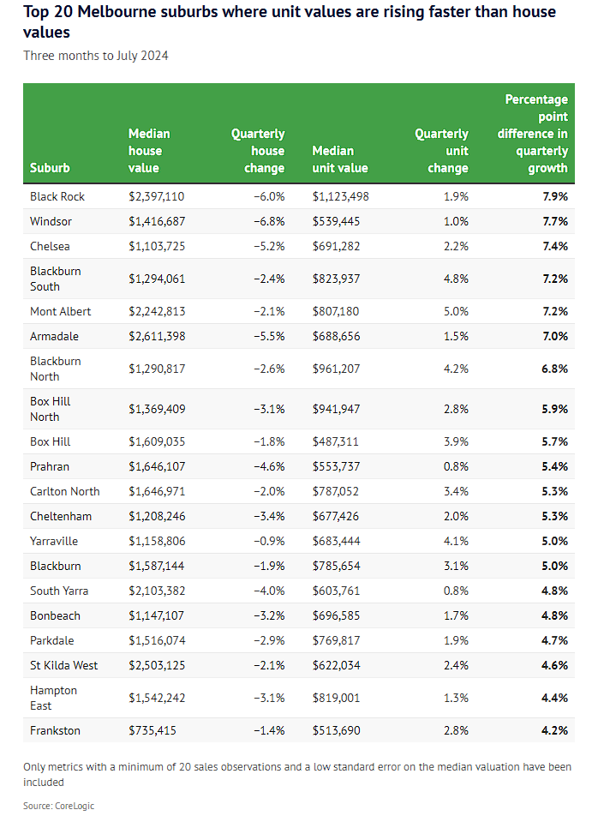
Task: Click St Kilda West's 2.4% unit change
Action: point(457,665)
